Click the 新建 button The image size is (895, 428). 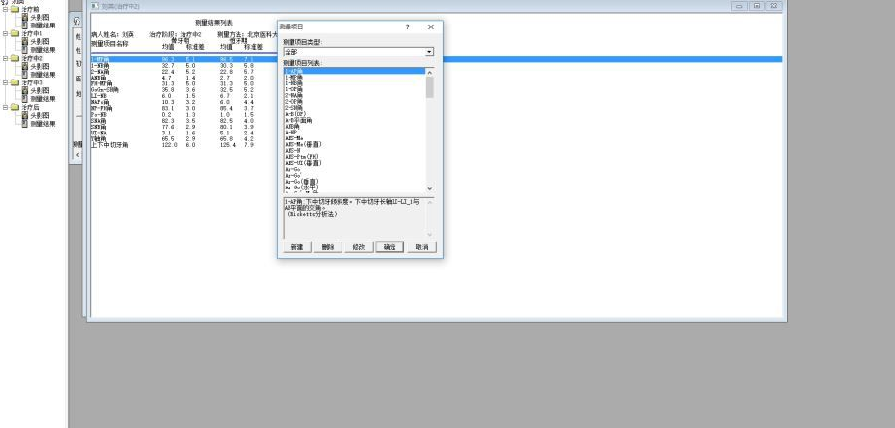pyautogui.click(x=297, y=247)
